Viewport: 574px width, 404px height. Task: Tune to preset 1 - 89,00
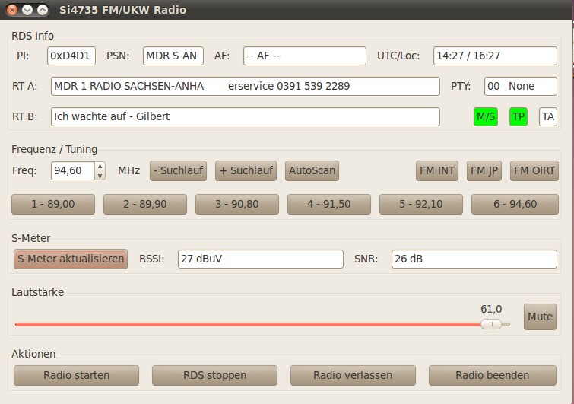pyautogui.click(x=53, y=204)
